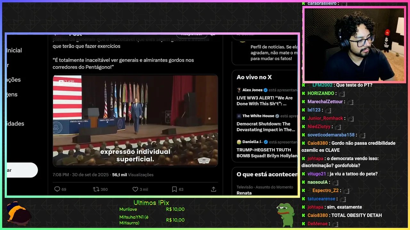The width and height of the screenshot is (410, 230).
Task: Play the Hegseth speech video
Action: click(x=135, y=120)
